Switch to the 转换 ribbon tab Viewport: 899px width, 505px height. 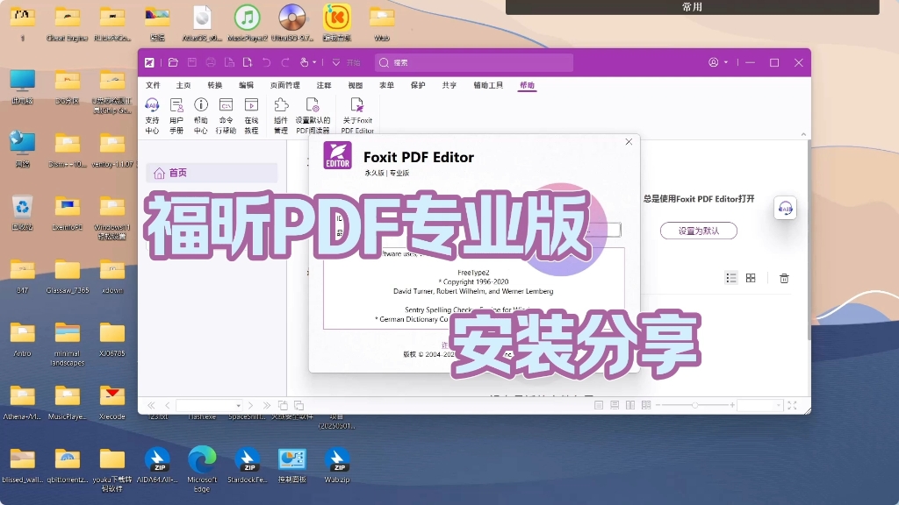[215, 85]
